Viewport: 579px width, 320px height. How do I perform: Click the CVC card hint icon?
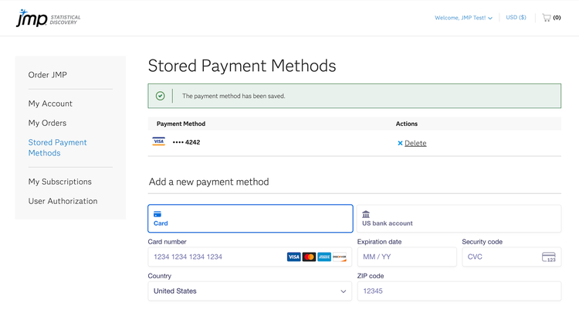click(x=549, y=257)
